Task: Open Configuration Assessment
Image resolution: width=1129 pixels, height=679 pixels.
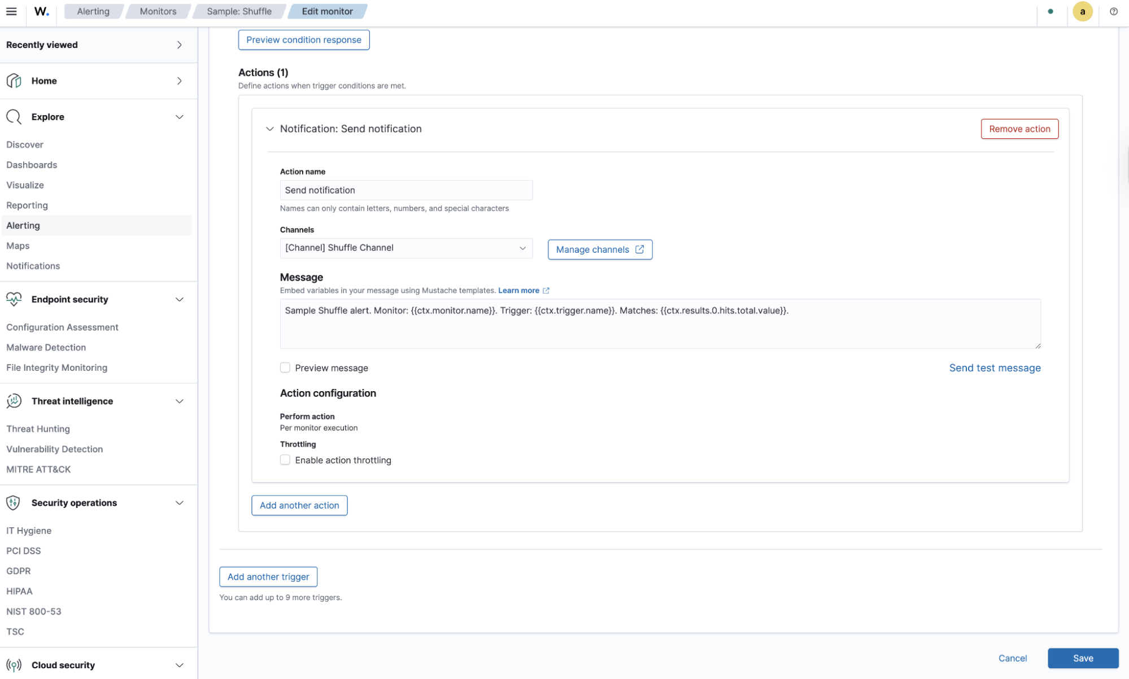Action: tap(62, 327)
